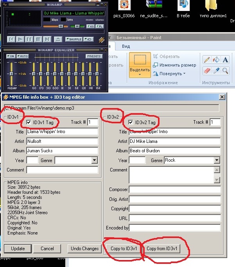
Task: Open ID3v2 Genre dropdown showing Rock
Action: pyautogui.click(x=217, y=160)
